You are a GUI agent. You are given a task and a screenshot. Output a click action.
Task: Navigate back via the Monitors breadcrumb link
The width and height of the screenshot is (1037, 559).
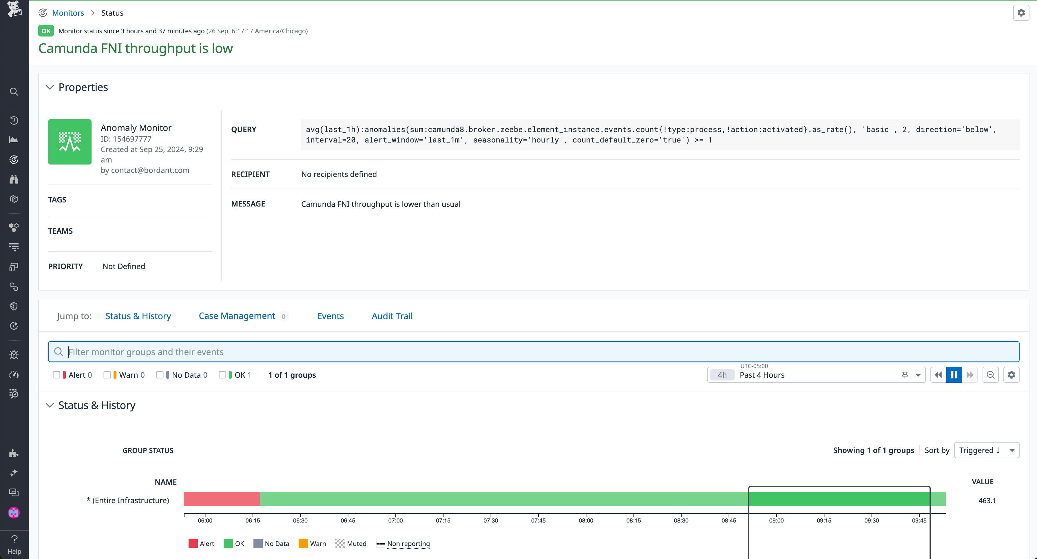[x=68, y=12]
